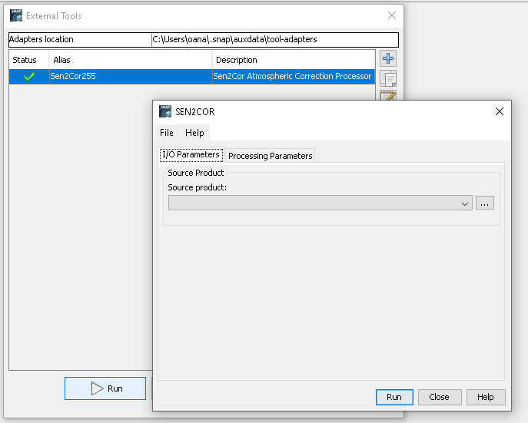Viewport: 528px width, 423px height.
Task: Open the Help menu in SEN2COR
Action: coord(194,133)
